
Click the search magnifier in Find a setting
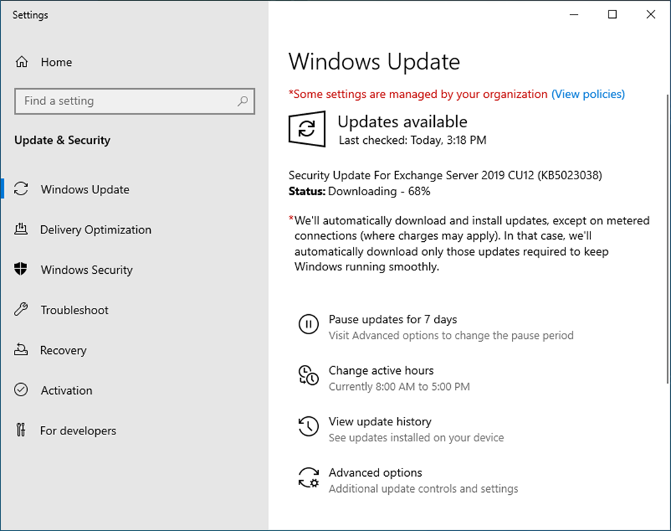pos(242,101)
